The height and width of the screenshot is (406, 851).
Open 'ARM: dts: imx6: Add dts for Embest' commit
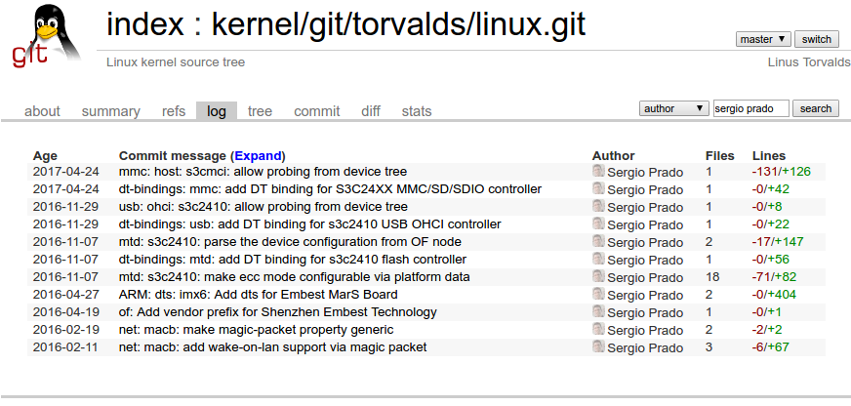[x=259, y=295]
